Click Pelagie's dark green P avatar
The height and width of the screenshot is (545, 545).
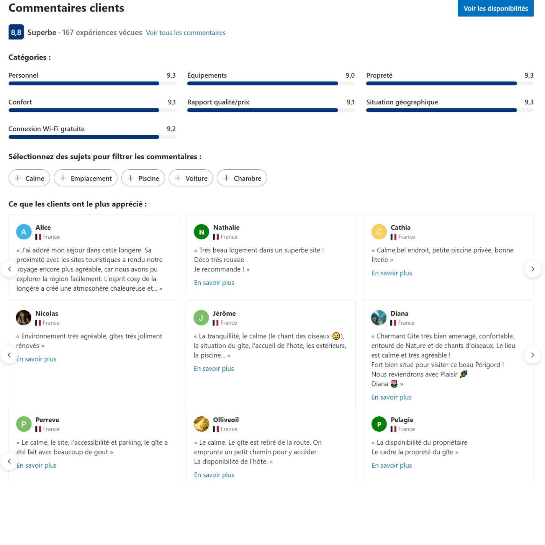[x=379, y=424]
